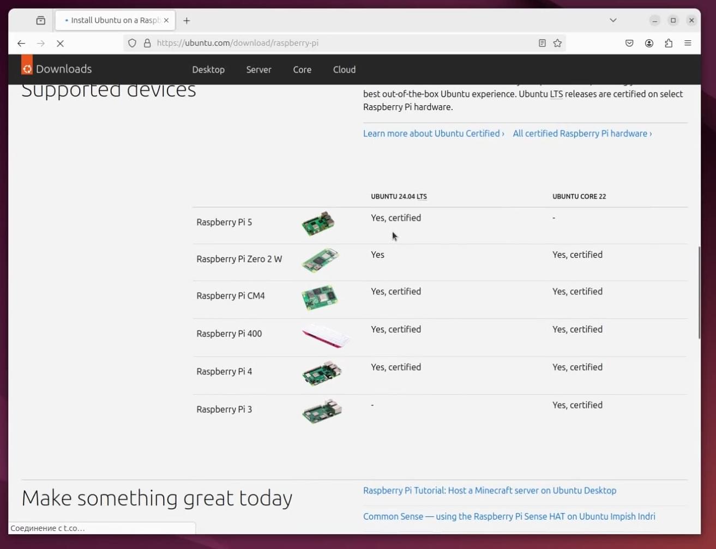Screen dimensions: 716x549
Task: Click Ubuntu Core certified cell for Pi 3
Action: tap(577, 405)
